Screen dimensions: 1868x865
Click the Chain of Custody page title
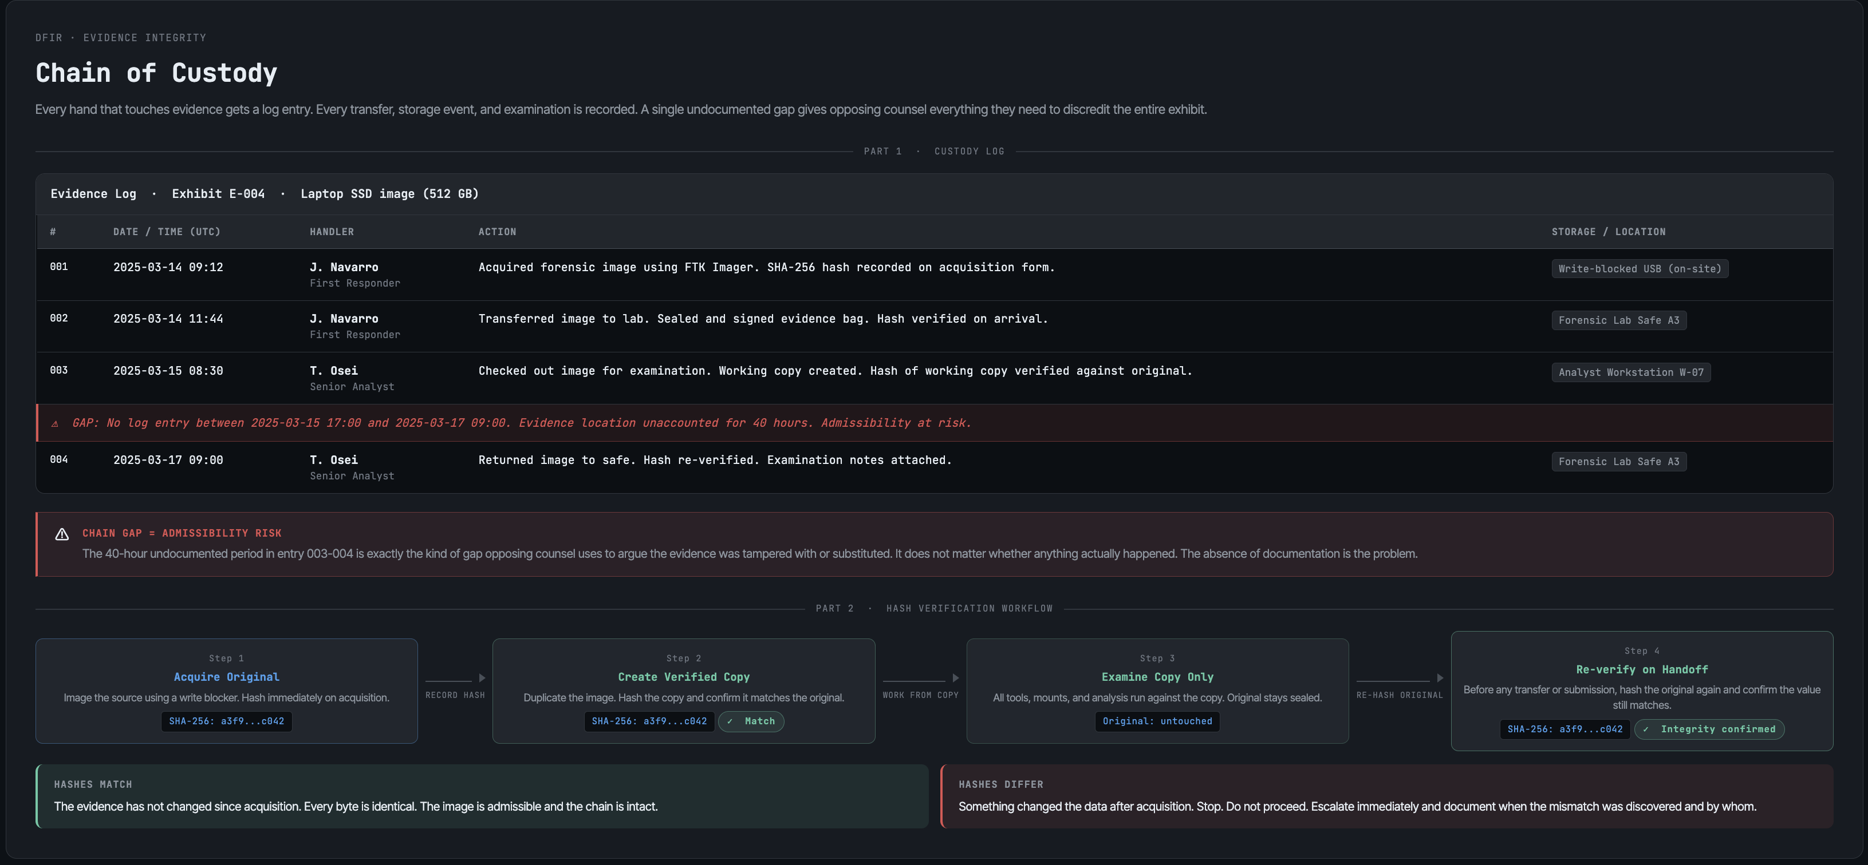click(x=157, y=73)
